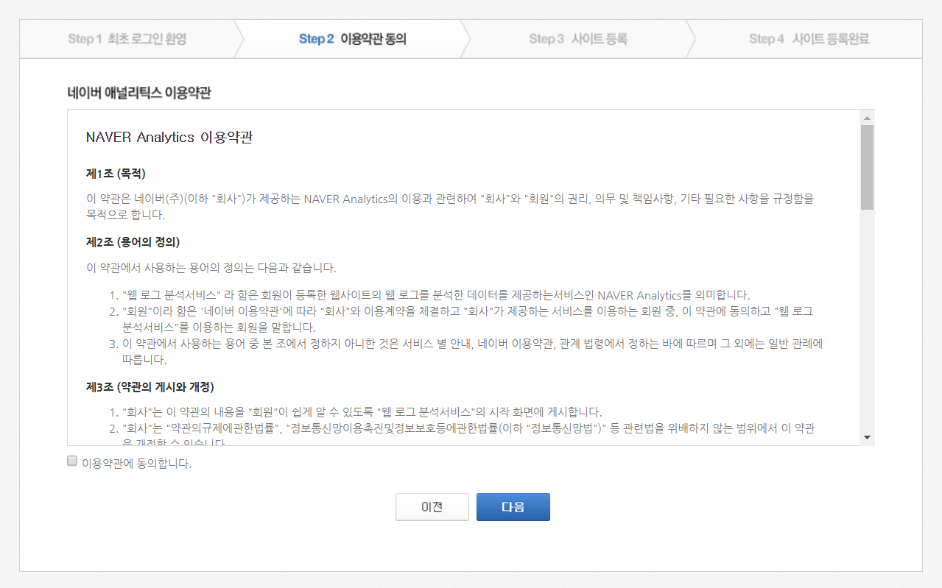The height and width of the screenshot is (588, 942).
Task: Click the 제2조 (용어의 정의) heading
Action: pyautogui.click(x=133, y=241)
